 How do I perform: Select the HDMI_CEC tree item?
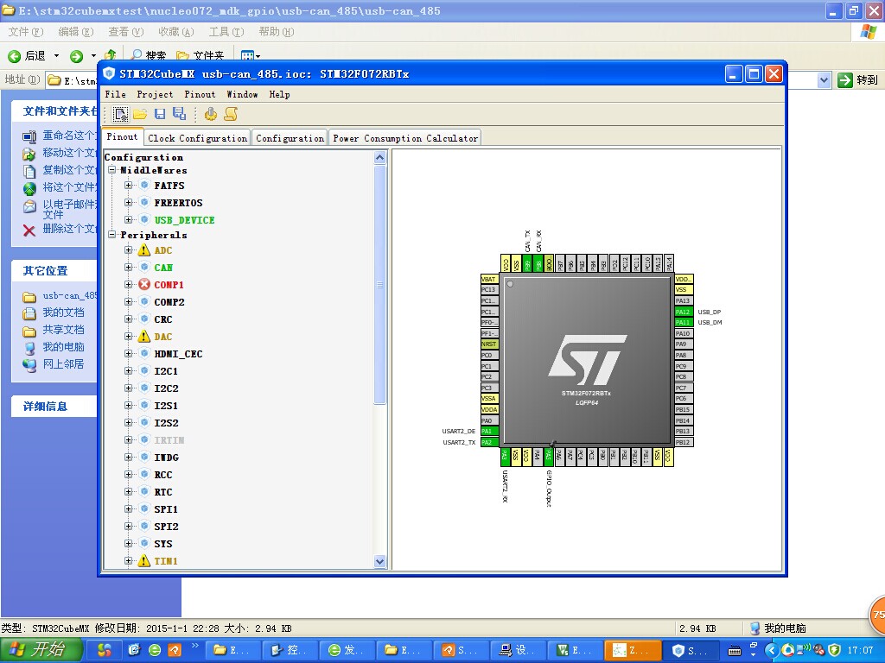[178, 353]
